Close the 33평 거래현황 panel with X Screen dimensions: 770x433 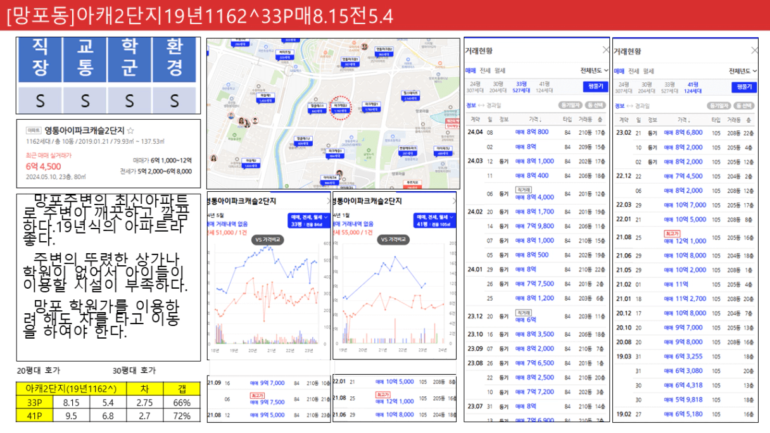pyautogui.click(x=605, y=50)
